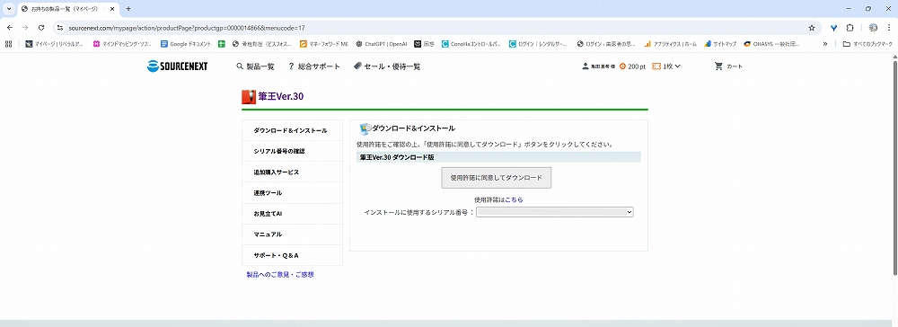This screenshot has height=327, width=898.
Task: Open the こちら license agreement link
Action: pos(514,199)
